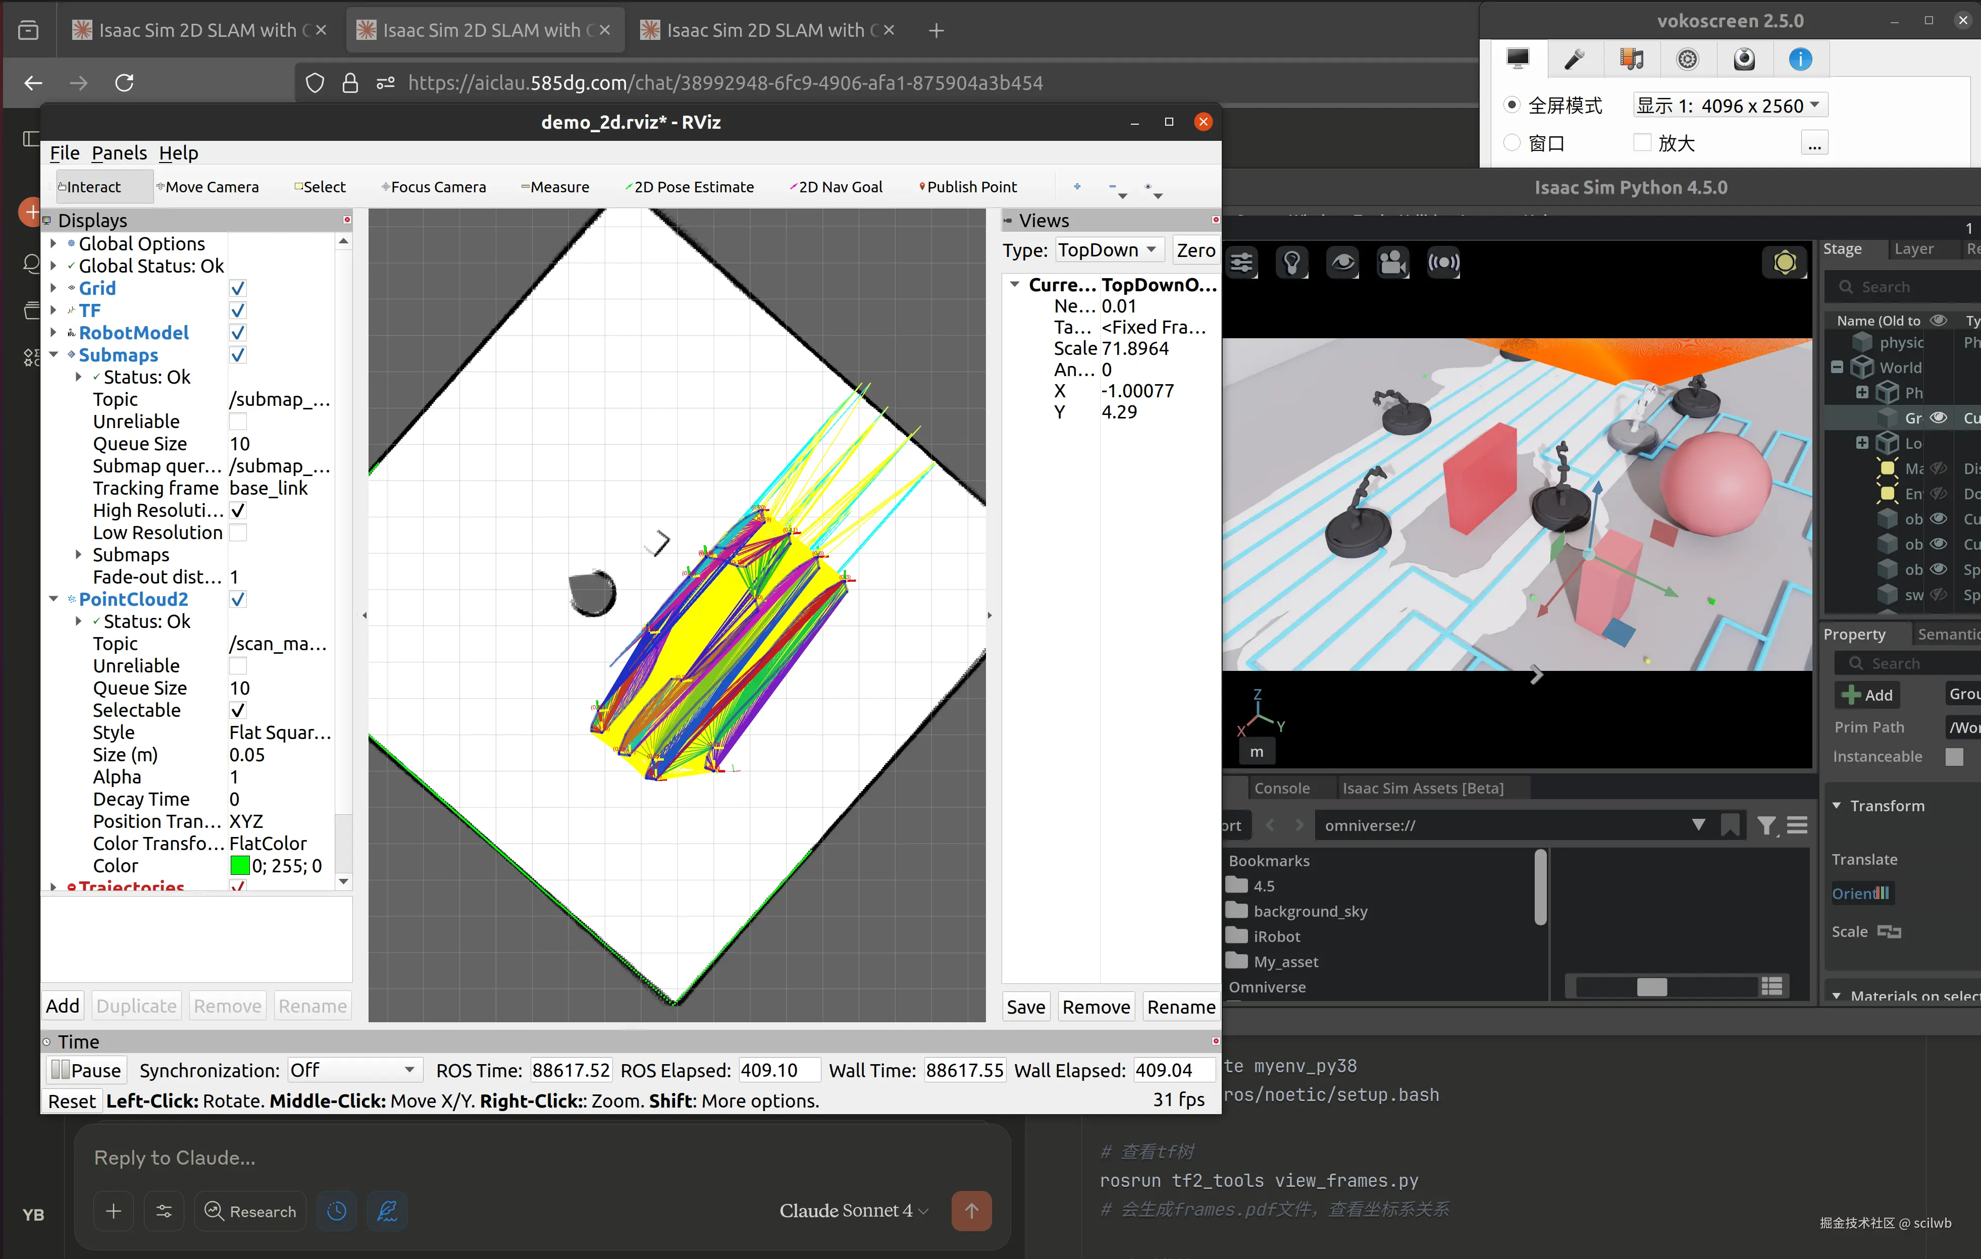Enable the 放大 checkbox in vokoscreen
1981x1259 pixels.
click(1642, 141)
